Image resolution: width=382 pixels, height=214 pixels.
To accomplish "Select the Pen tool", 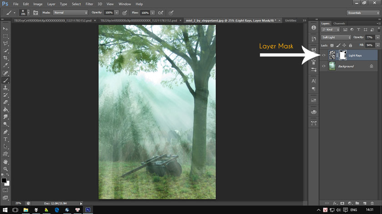I will click(x=5, y=132).
